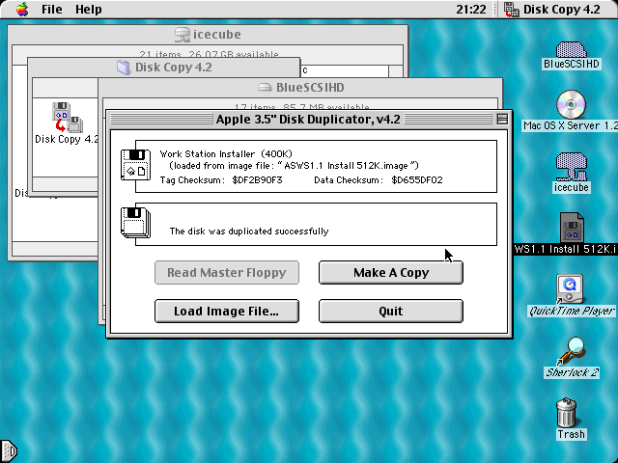
Task: Click the Tag Checksum value $DF2B90F3
Action: (257, 180)
